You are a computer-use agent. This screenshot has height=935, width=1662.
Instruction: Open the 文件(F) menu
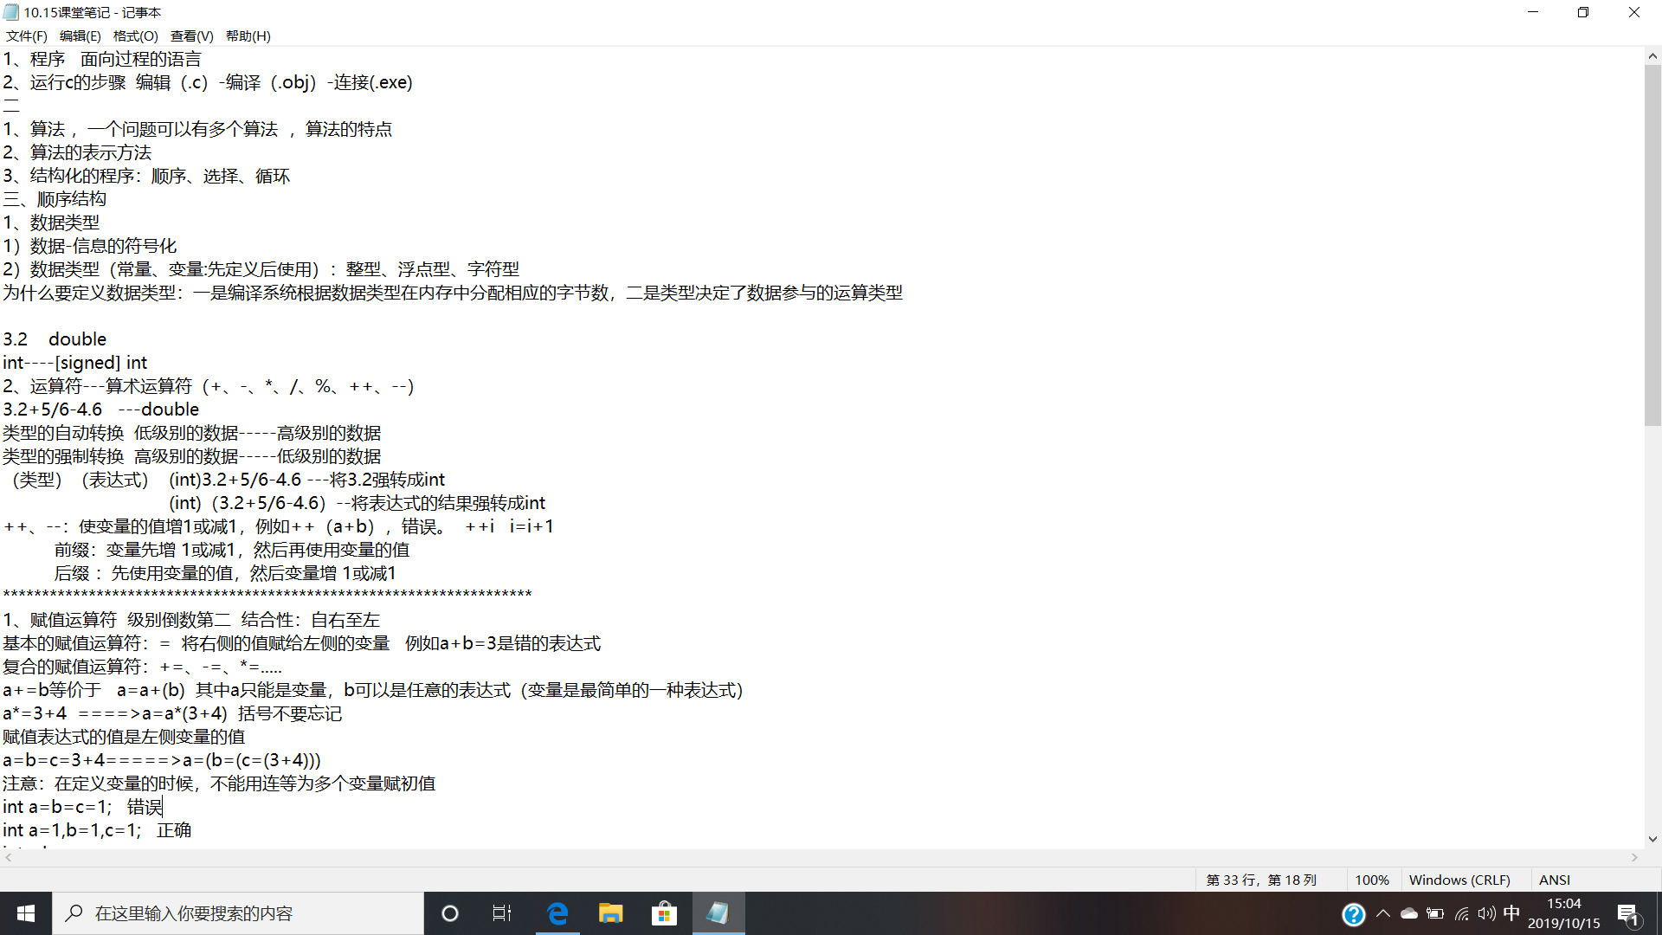pos(26,35)
